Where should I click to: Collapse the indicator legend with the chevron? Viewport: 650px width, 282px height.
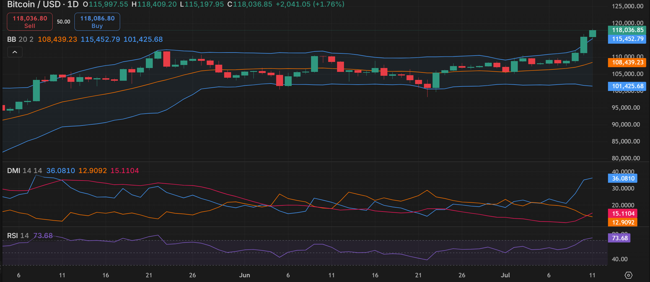15,52
